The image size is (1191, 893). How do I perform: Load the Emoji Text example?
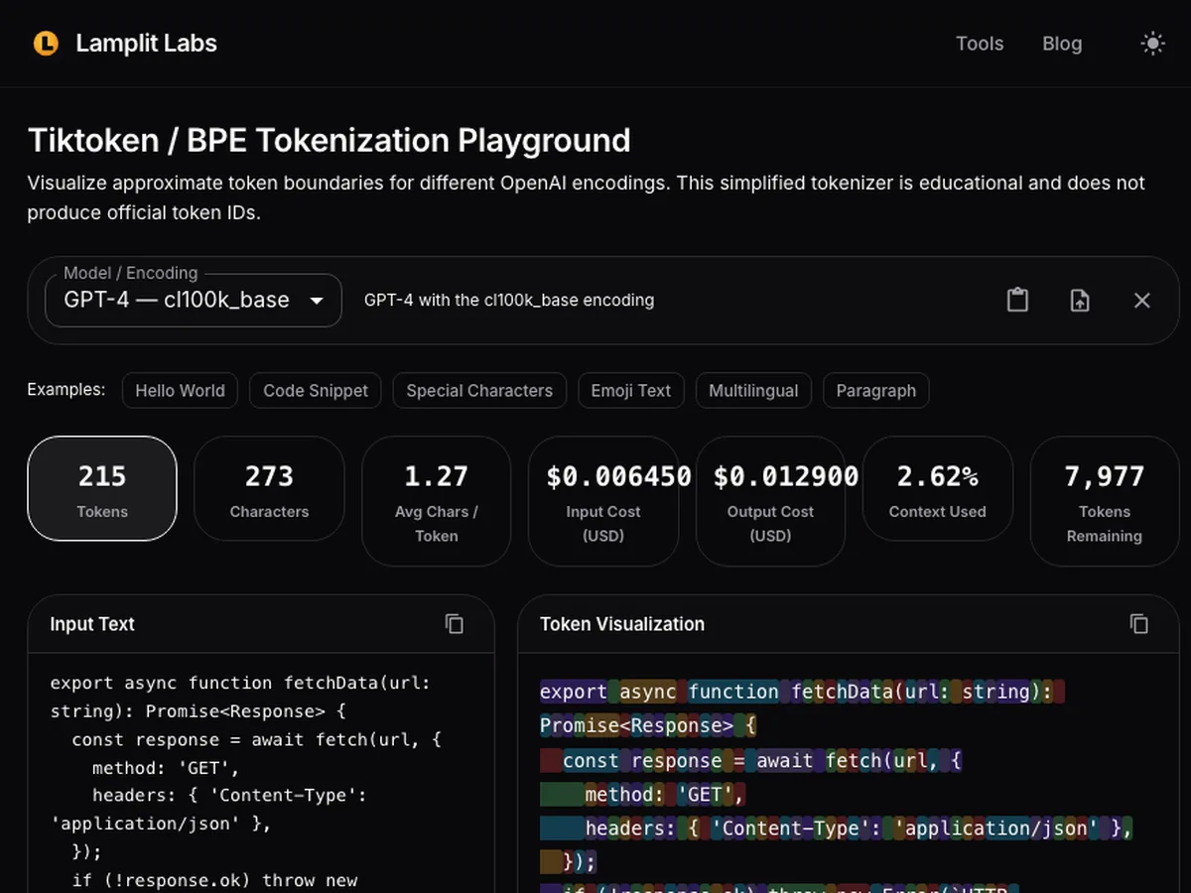point(631,391)
